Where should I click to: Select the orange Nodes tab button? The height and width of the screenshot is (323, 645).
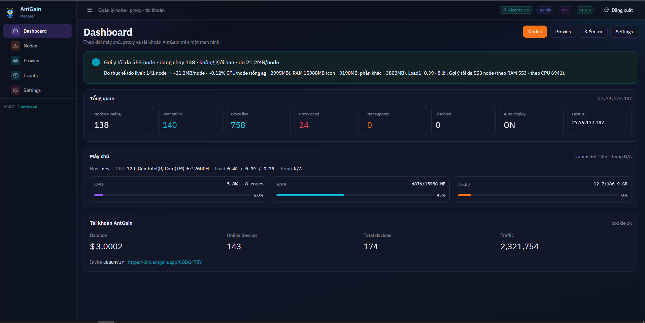(535, 32)
